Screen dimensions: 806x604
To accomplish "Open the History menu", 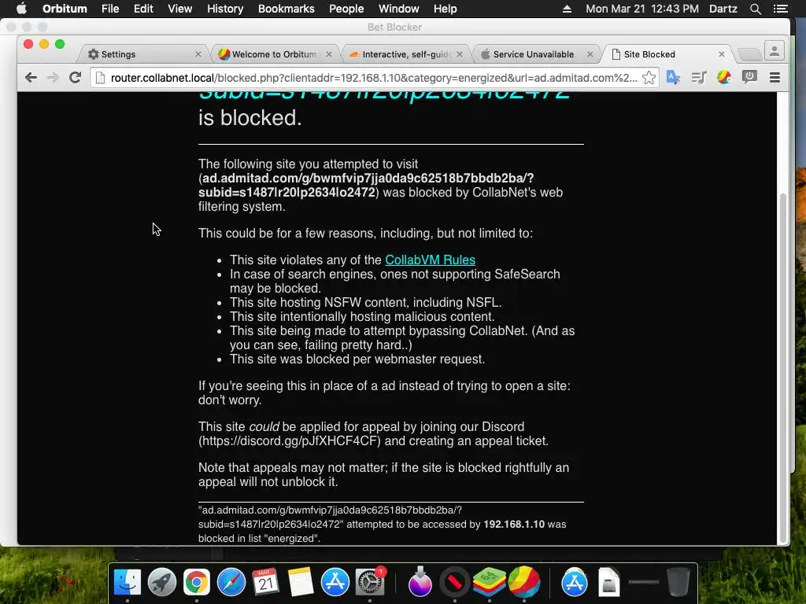I will point(225,9).
